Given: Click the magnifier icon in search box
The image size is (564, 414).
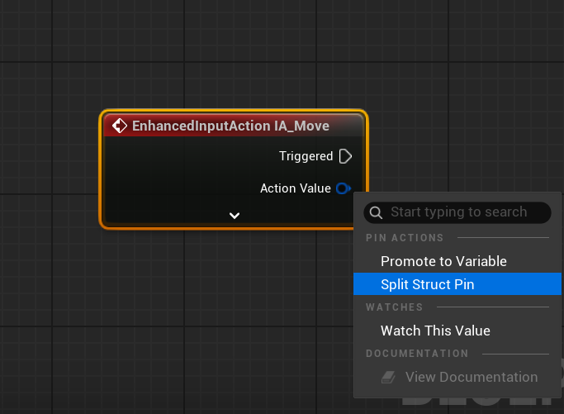Looking at the screenshot, I should tap(376, 212).
